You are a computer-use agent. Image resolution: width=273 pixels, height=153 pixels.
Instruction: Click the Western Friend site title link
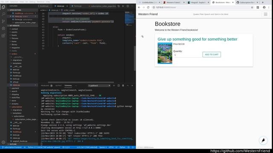point(148,14)
